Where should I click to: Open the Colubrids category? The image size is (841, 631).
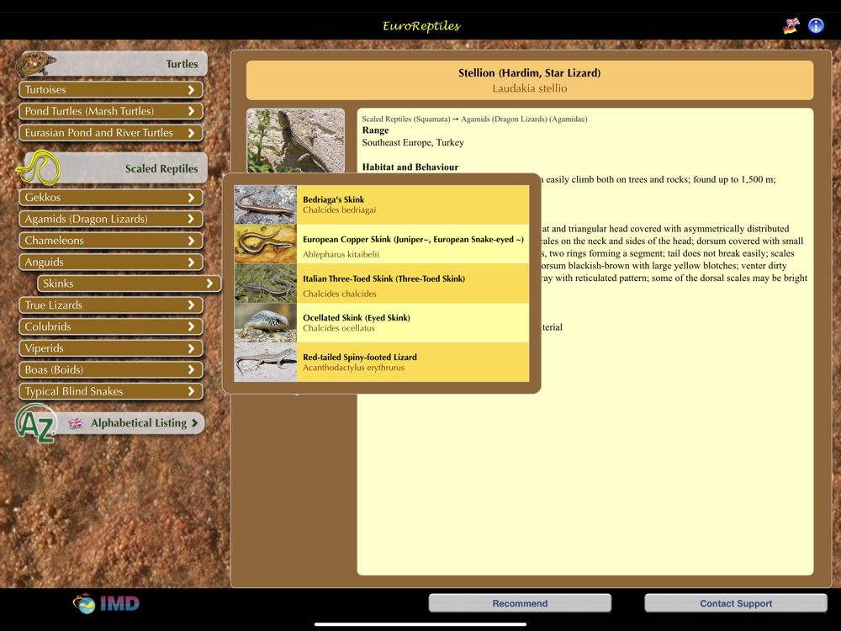click(111, 326)
